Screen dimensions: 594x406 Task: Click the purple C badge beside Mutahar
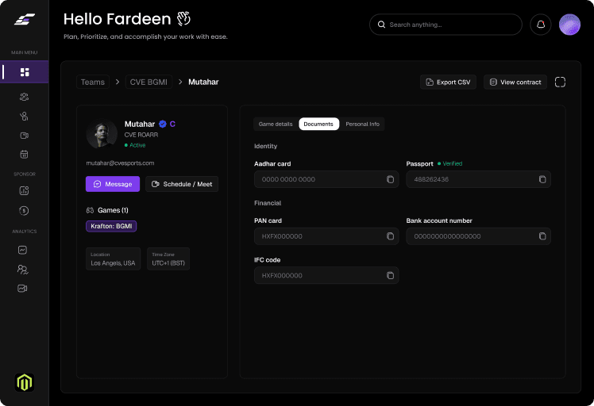(x=172, y=124)
